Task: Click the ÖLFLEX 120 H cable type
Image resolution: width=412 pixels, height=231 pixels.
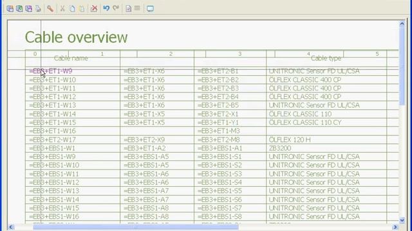Action: 290,140
